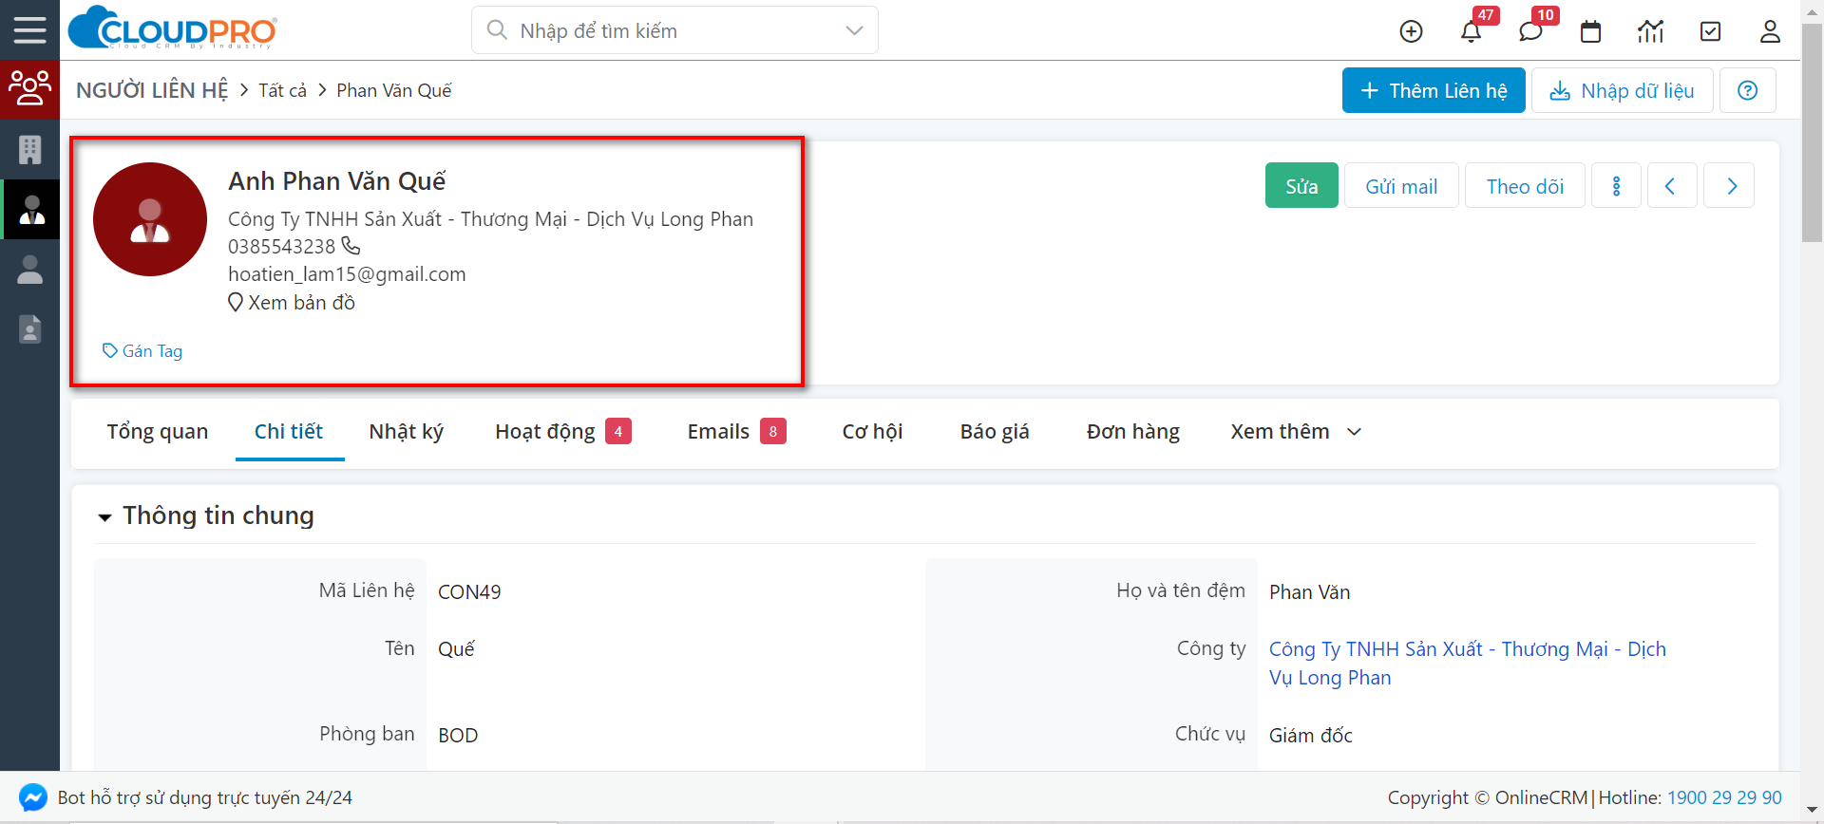
Task: Click the green Sửa button
Action: (1301, 185)
